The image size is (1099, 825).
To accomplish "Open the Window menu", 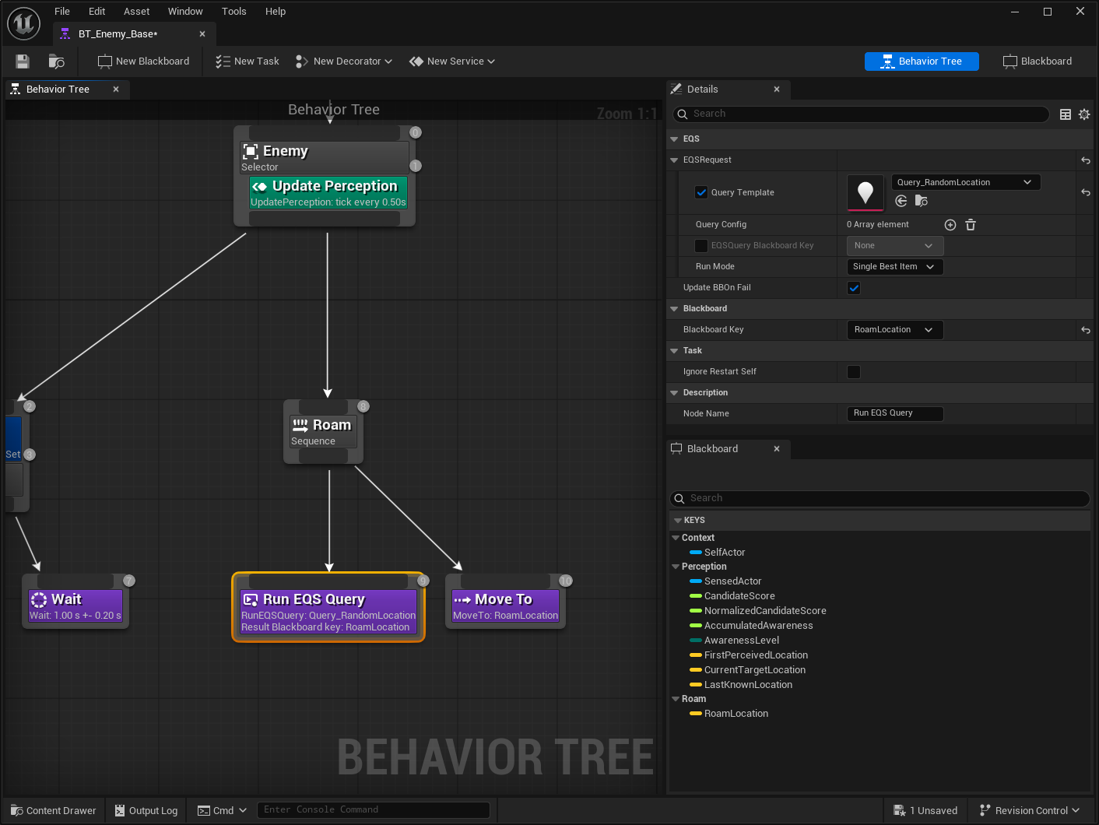I will [185, 11].
